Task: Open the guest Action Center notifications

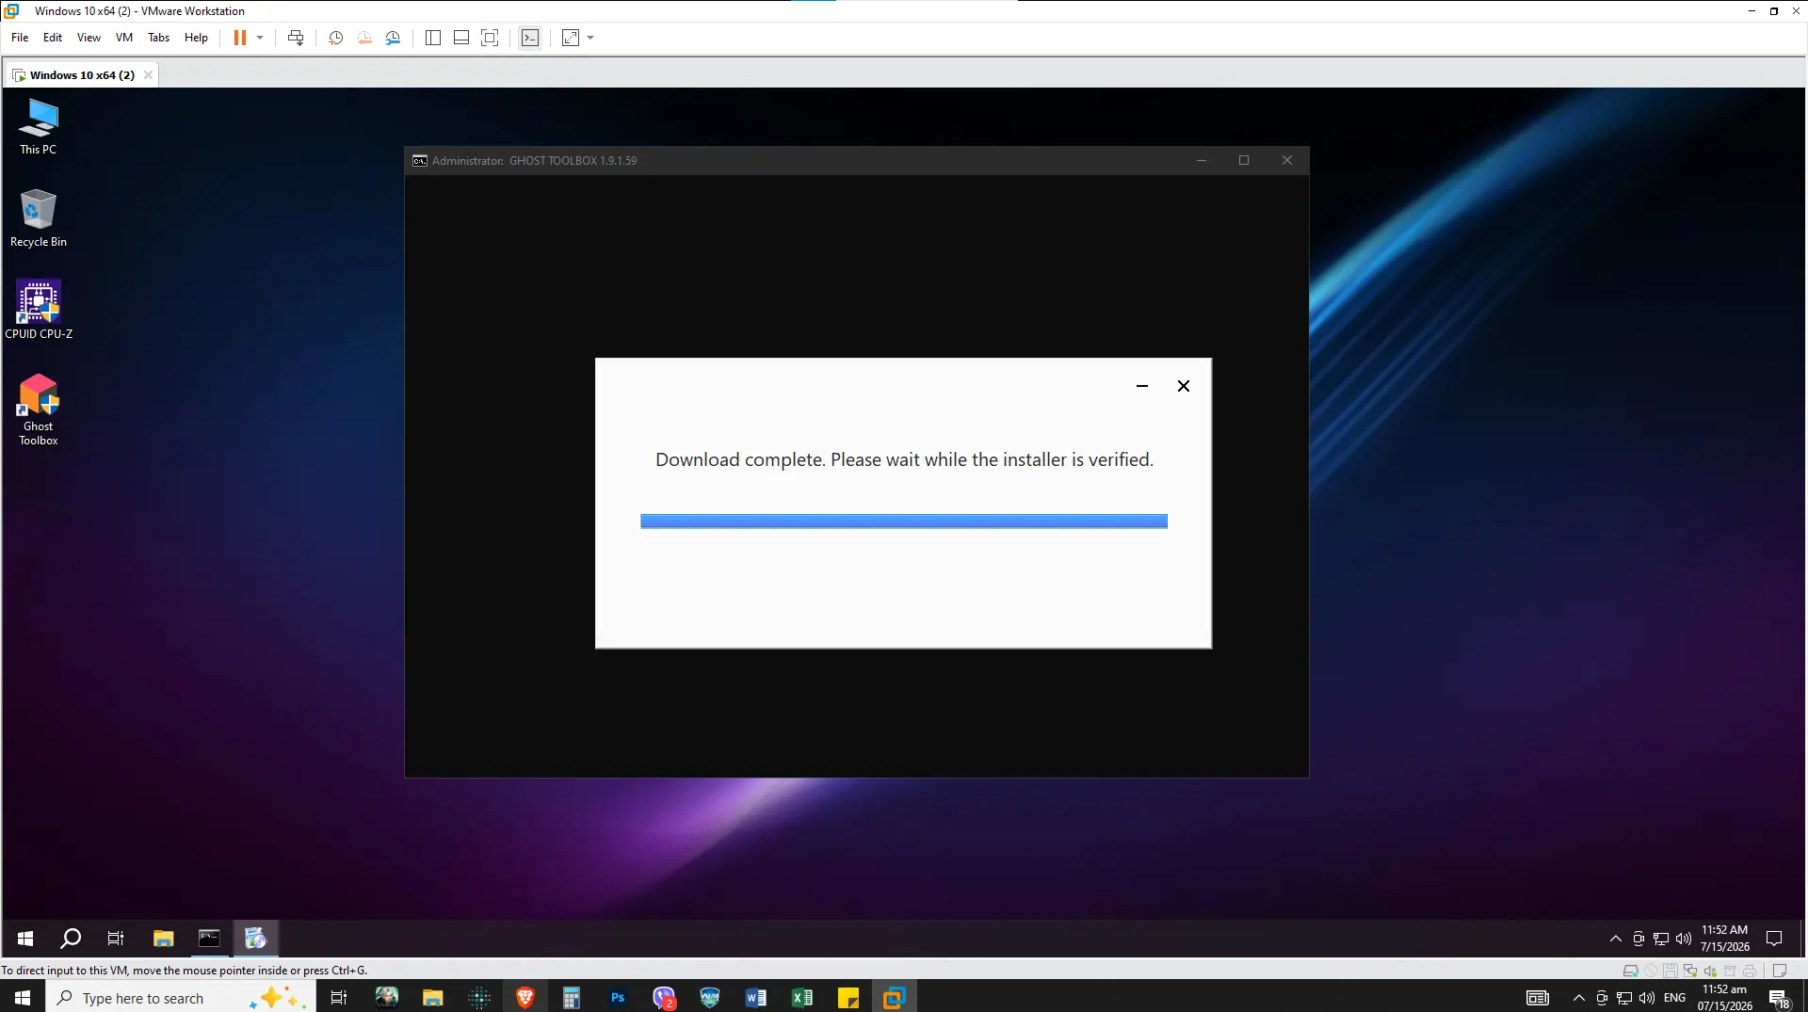Action: coord(1774,939)
